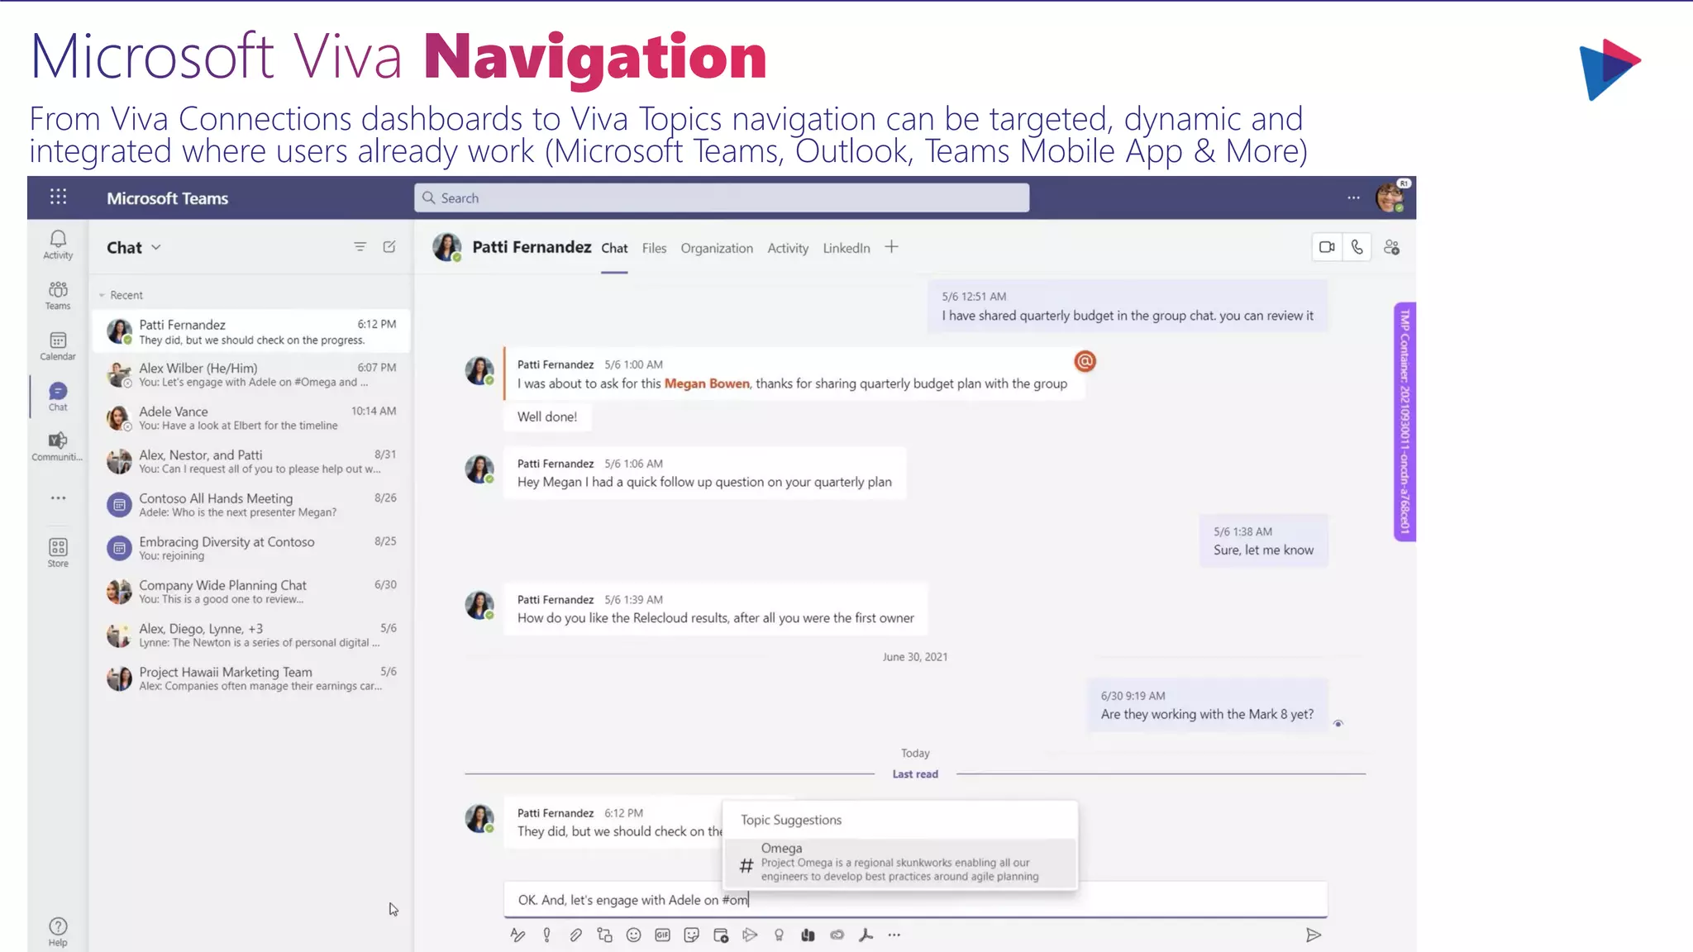The width and height of the screenshot is (1693, 952).
Task: Start a new chat with compose icon
Action: (x=389, y=247)
